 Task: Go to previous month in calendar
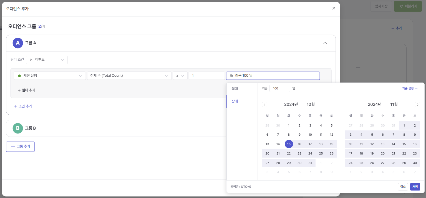point(264,104)
